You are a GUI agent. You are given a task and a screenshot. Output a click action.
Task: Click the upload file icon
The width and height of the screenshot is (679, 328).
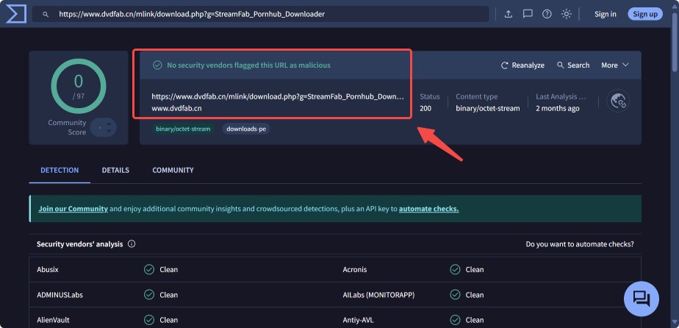[509, 14]
